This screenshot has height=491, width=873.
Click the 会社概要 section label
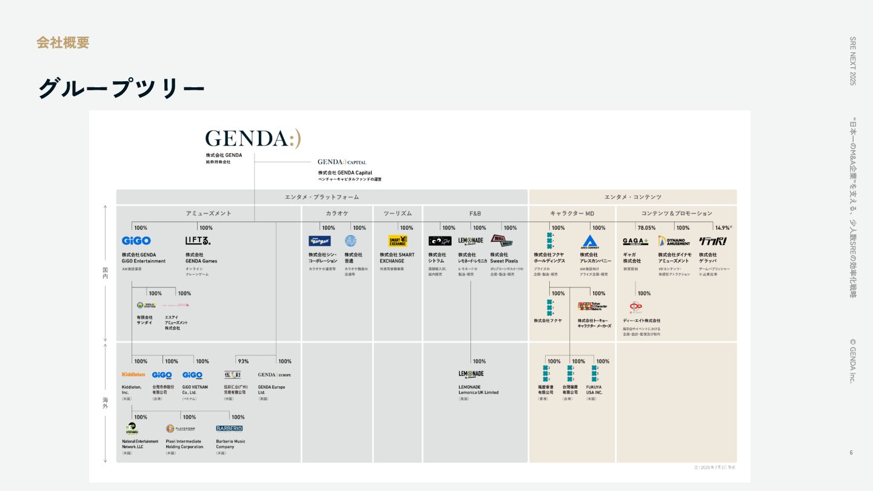(63, 42)
